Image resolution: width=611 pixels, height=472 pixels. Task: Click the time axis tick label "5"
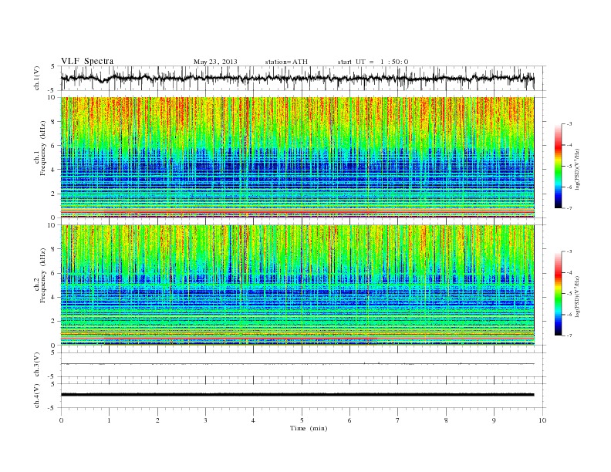[x=302, y=420]
